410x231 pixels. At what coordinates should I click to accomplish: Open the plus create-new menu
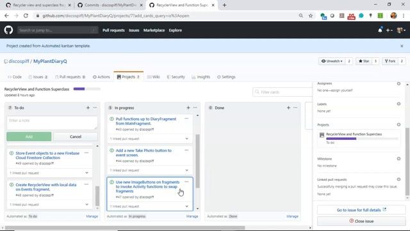[389, 30]
